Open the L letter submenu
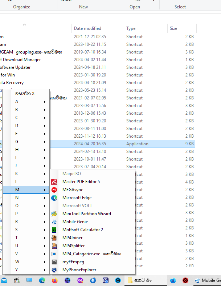221x307 pixels. (x=26, y=182)
